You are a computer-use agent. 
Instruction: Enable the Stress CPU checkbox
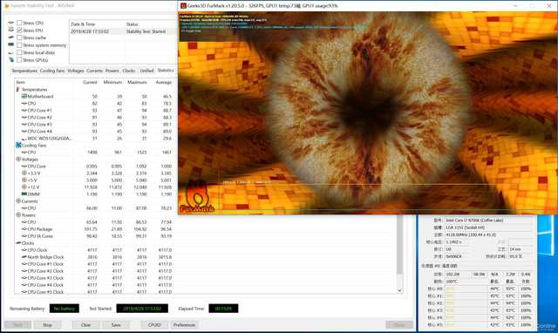click(x=19, y=23)
